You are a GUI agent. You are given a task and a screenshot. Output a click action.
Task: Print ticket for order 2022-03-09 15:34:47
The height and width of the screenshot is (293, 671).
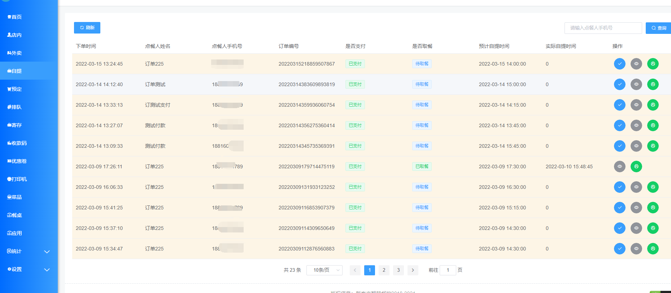pos(653,249)
